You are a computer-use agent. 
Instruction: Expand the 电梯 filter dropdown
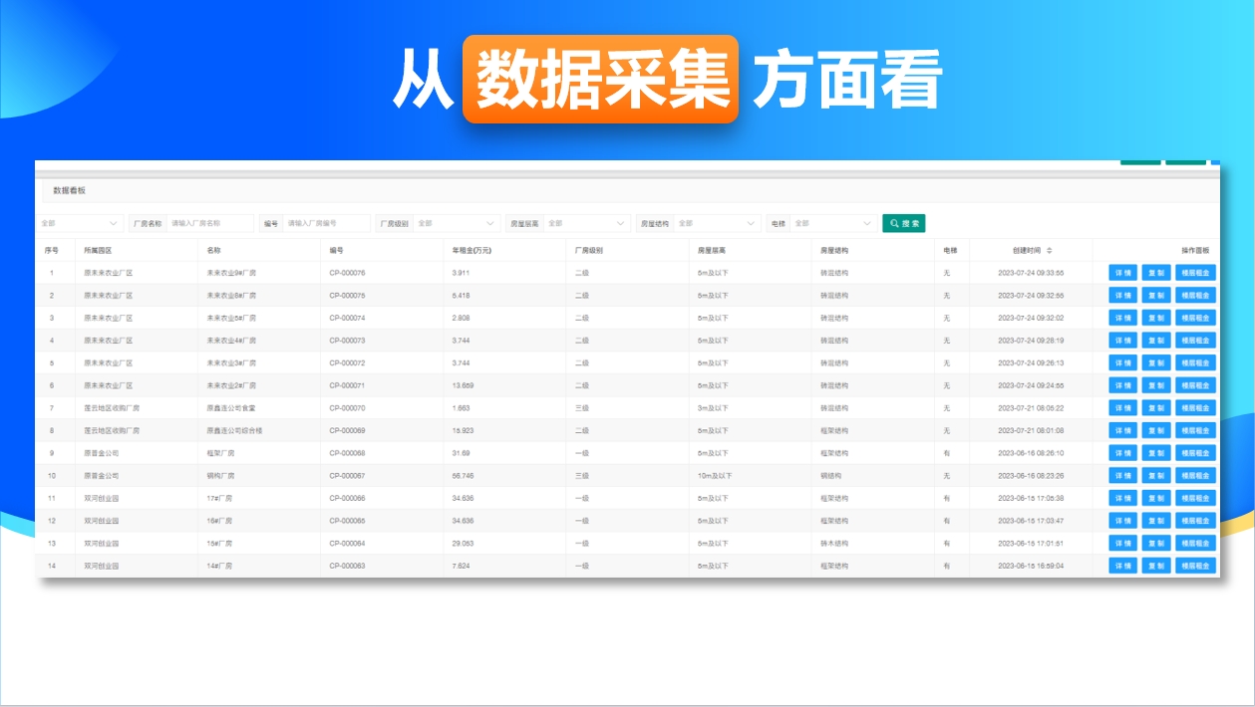tap(833, 223)
